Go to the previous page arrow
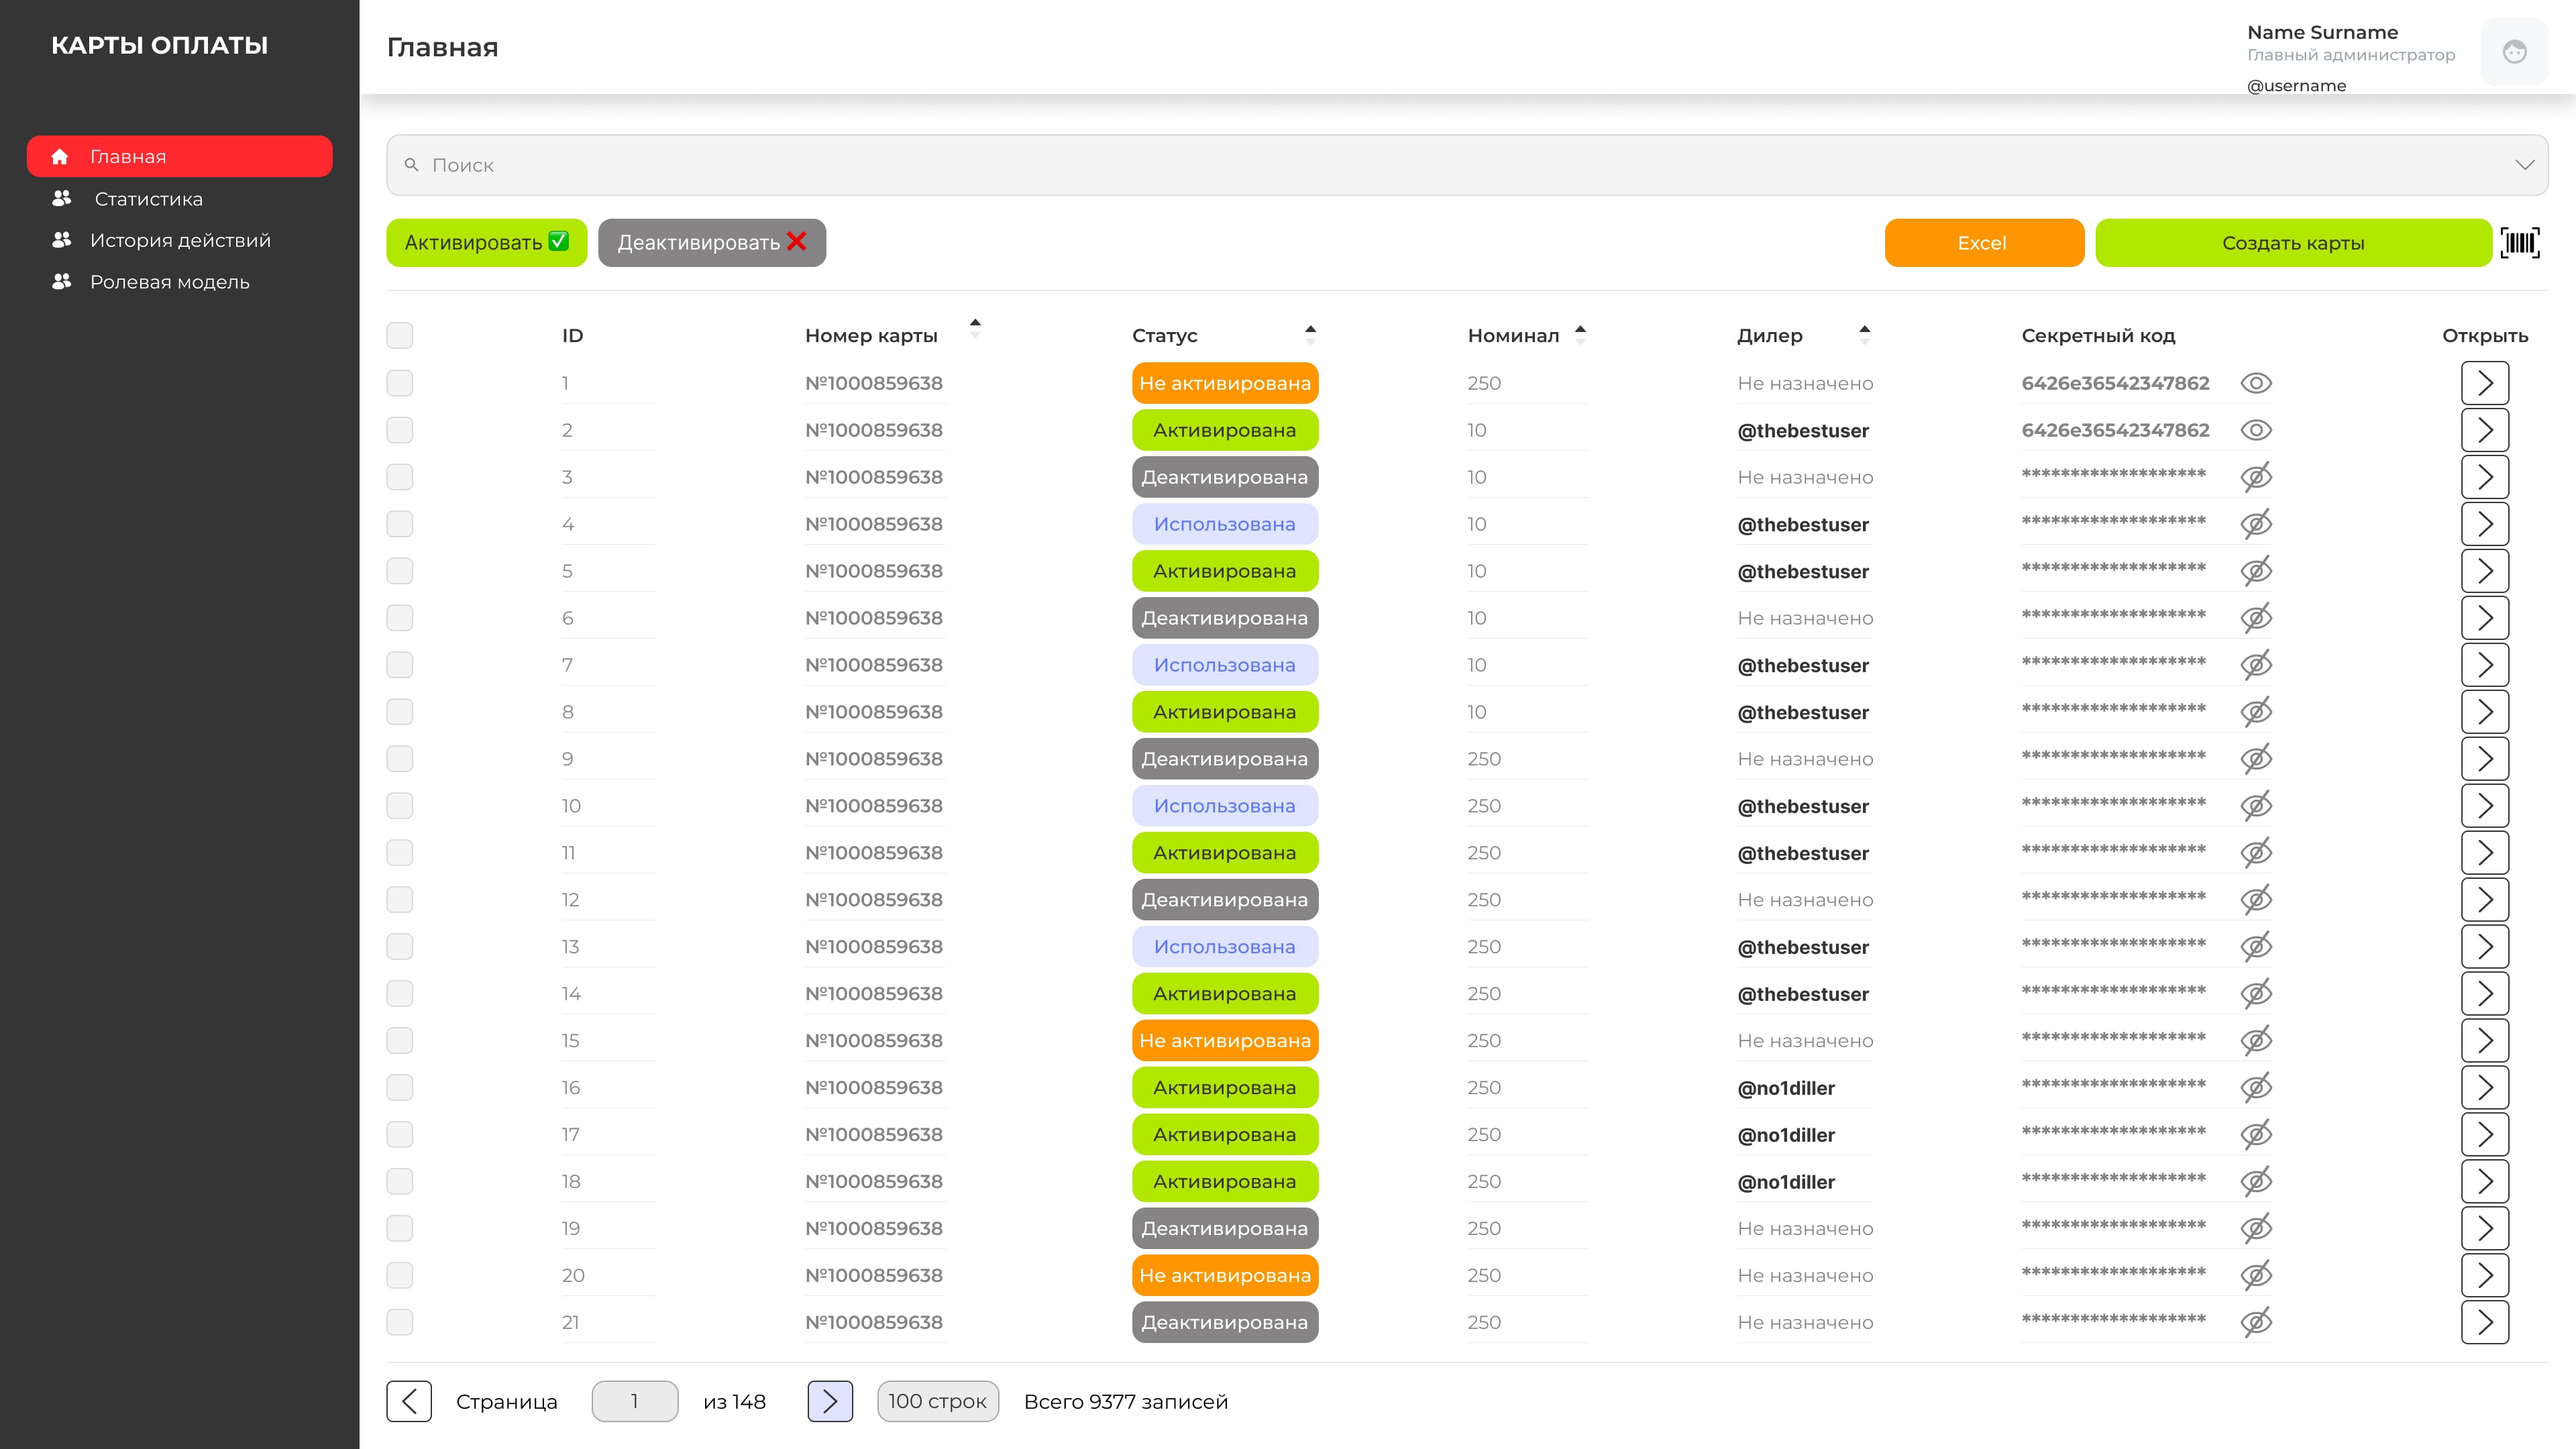Image resolution: width=2576 pixels, height=1449 pixels. 409,1401
